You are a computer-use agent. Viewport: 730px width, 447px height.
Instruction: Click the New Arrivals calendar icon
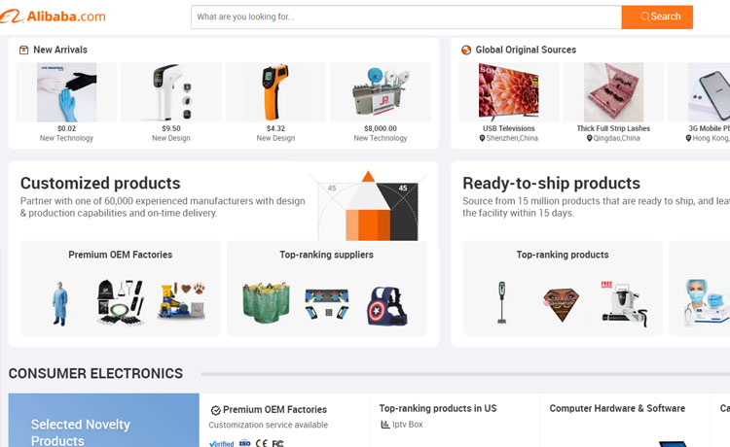(23, 50)
